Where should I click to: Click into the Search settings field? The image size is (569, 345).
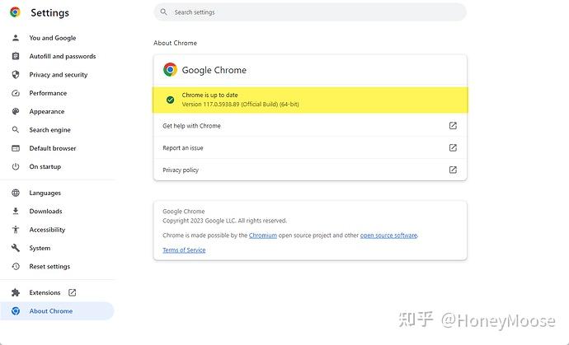pyautogui.click(x=313, y=12)
